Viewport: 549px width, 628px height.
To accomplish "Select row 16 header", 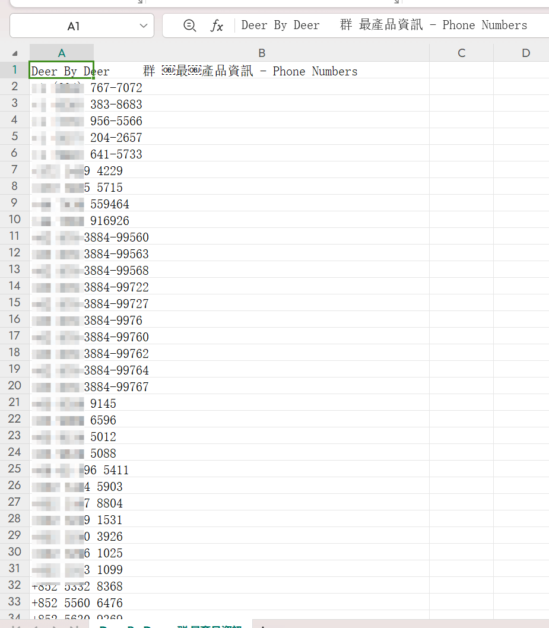I will click(15, 319).
